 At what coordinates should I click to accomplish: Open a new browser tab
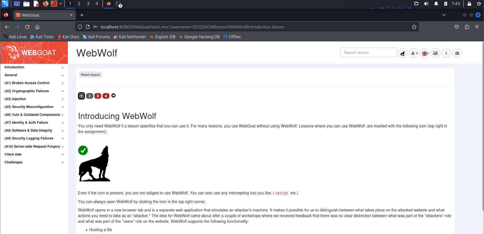(x=82, y=15)
